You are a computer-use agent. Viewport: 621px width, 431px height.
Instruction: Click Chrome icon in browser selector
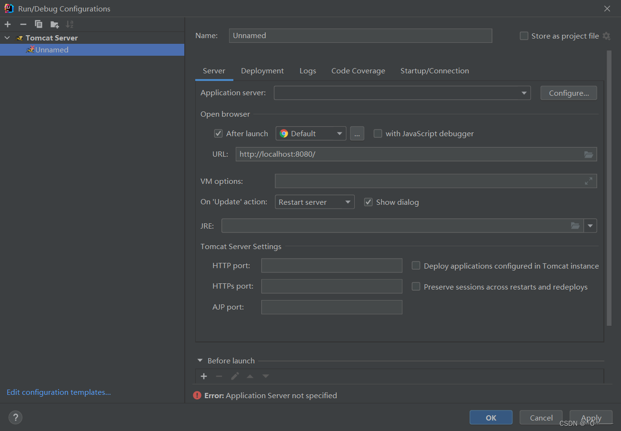pyautogui.click(x=284, y=133)
